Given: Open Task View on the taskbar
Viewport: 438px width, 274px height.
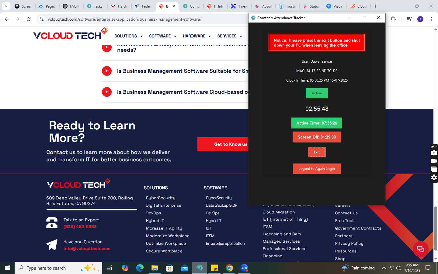Looking at the screenshot, I should 109,268.
